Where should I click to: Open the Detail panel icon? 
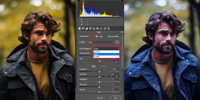(x=87, y=28)
